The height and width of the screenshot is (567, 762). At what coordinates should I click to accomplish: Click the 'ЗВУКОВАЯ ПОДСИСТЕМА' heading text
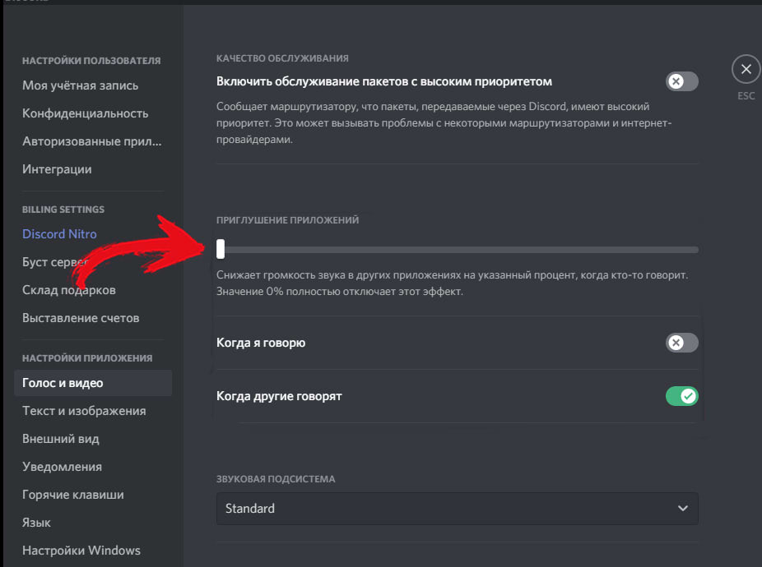coord(276,479)
